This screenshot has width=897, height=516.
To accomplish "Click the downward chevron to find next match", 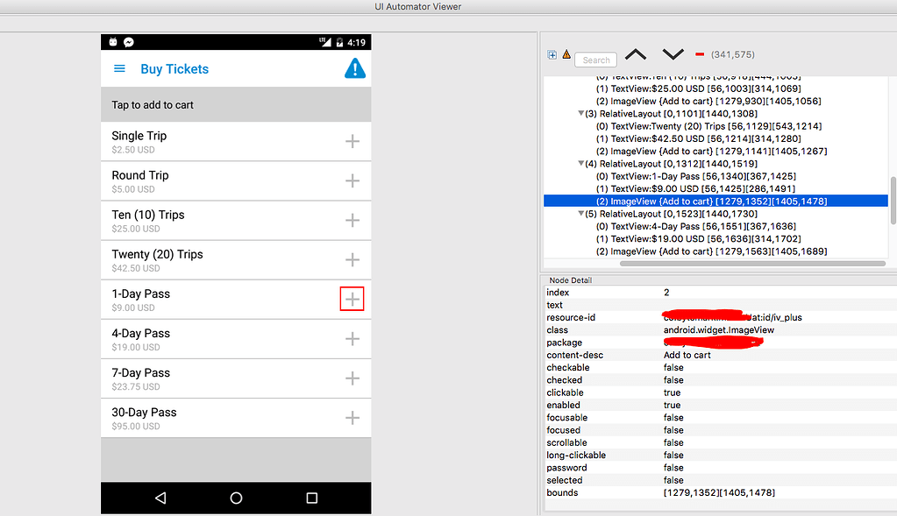I will tap(673, 55).
